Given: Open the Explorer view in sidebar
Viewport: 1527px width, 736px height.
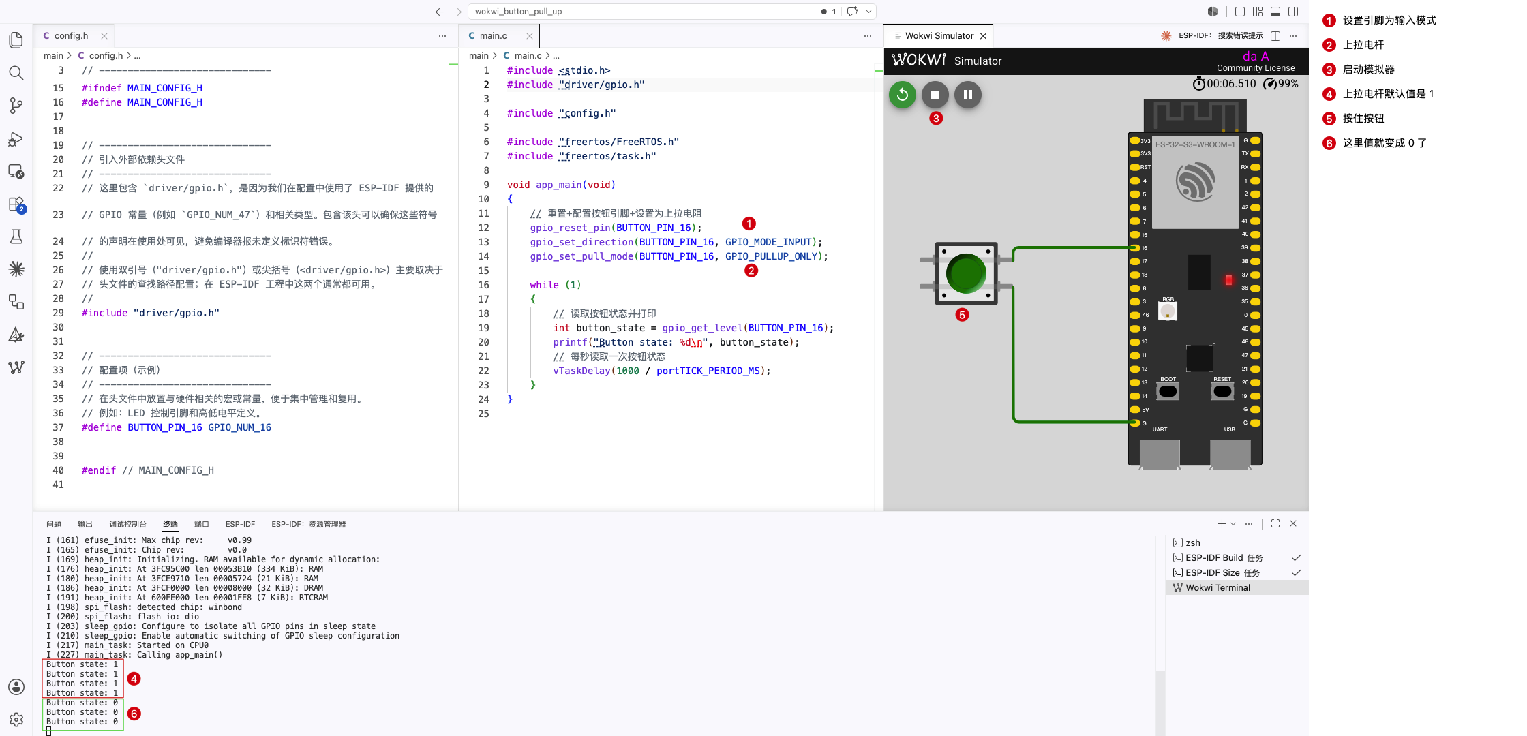Looking at the screenshot, I should 16,40.
